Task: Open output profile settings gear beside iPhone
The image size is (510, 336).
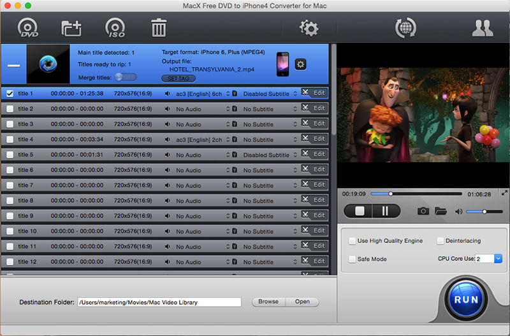Action: [300, 64]
